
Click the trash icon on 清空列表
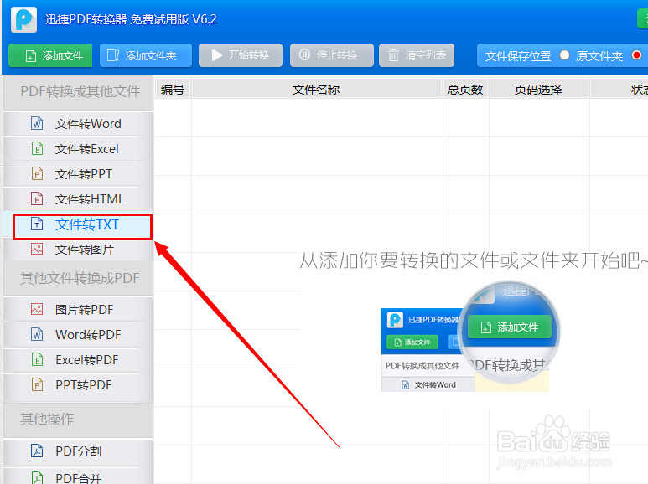click(x=393, y=55)
